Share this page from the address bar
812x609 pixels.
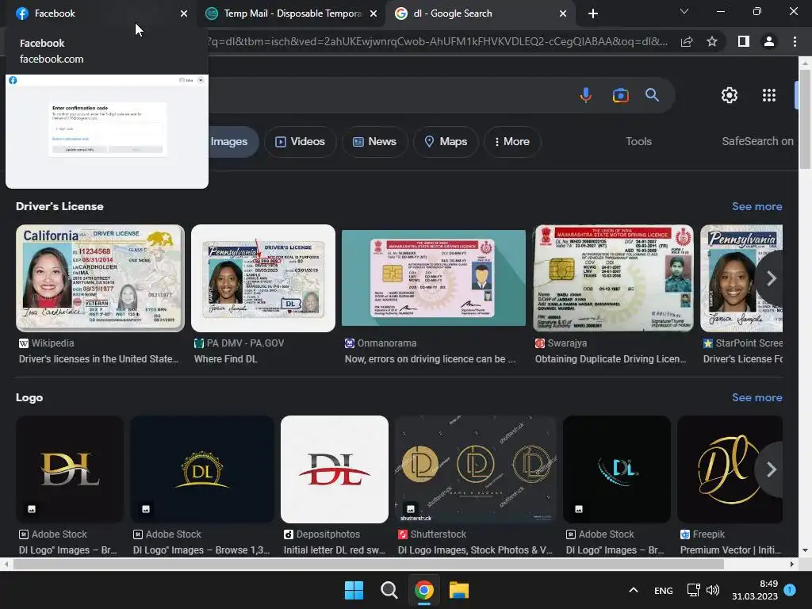(x=687, y=41)
